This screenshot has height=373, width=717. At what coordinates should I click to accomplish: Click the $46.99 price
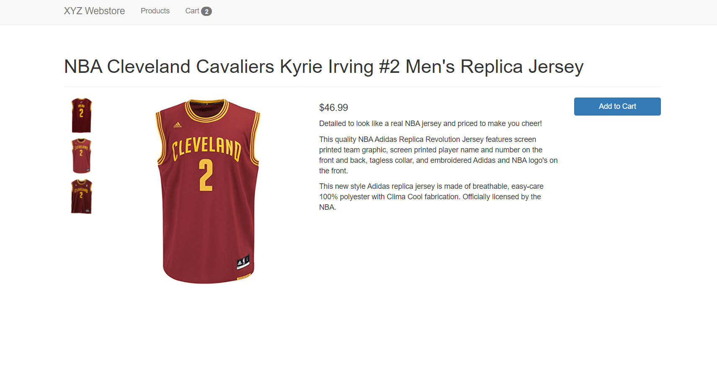[x=333, y=108]
